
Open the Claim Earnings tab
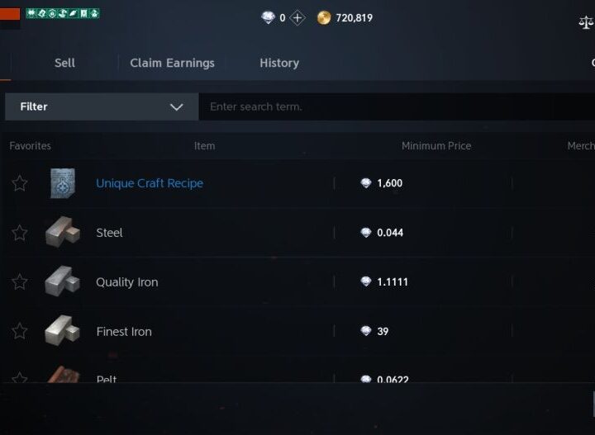click(x=172, y=63)
